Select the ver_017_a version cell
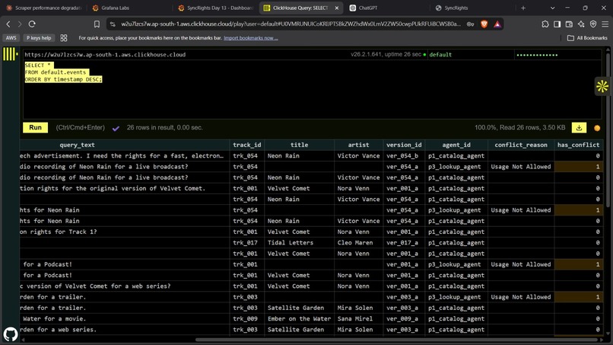Image resolution: width=613 pixels, height=345 pixels. coord(404,243)
